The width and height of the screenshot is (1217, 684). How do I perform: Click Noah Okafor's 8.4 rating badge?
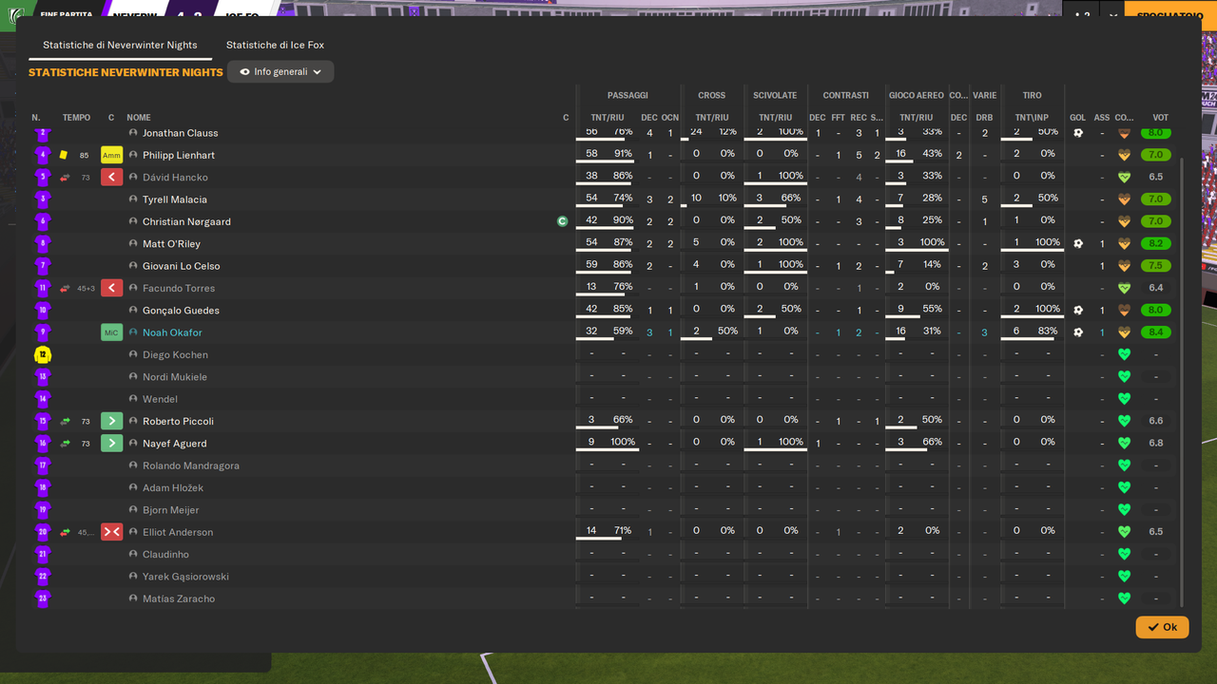[x=1156, y=332]
